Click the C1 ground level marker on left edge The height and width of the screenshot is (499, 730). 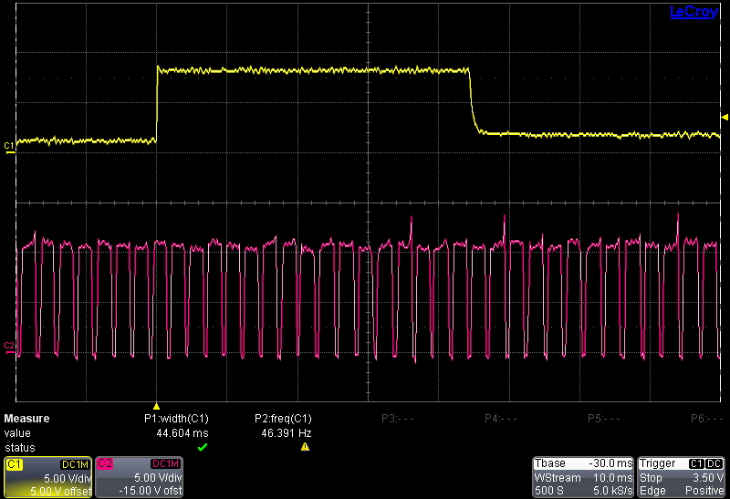tap(9, 148)
